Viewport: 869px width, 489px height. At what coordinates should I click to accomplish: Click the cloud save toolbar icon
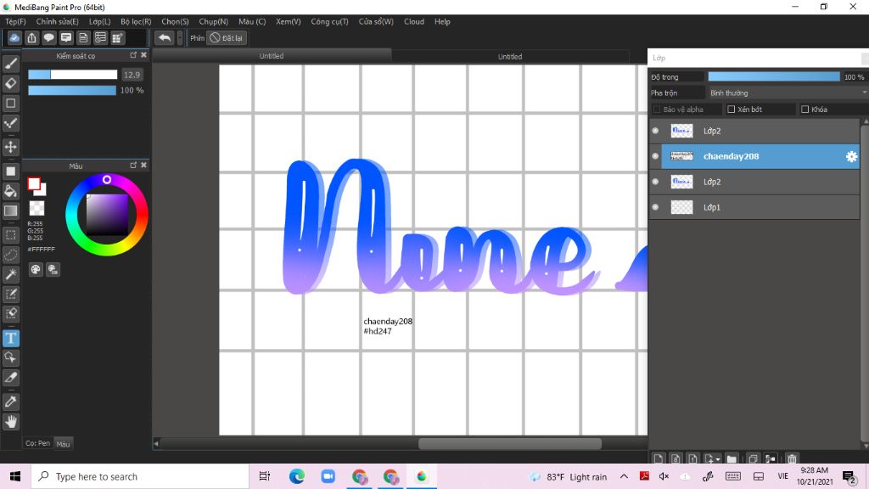[14, 37]
